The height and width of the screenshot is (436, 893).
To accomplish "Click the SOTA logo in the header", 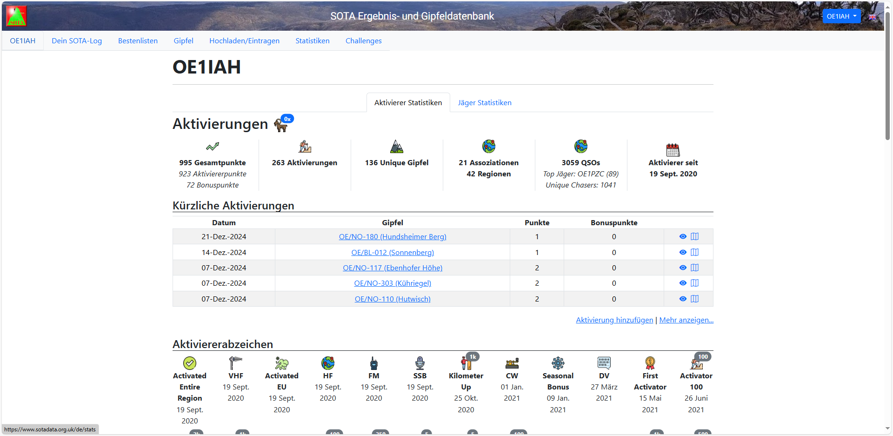I will point(16,16).
